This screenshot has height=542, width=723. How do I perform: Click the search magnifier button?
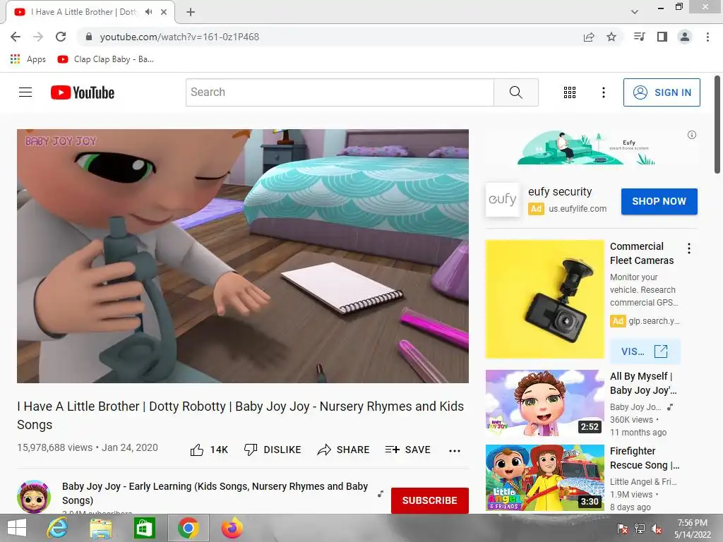coord(516,92)
